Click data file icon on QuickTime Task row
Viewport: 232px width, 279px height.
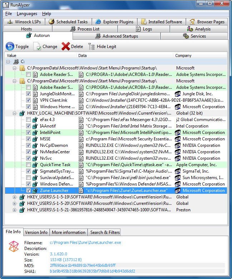(81, 165)
